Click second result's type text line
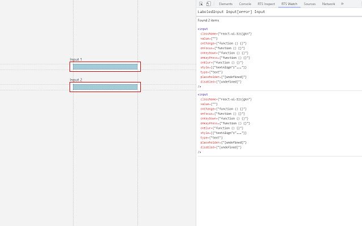The image size is (362, 226). [212, 138]
